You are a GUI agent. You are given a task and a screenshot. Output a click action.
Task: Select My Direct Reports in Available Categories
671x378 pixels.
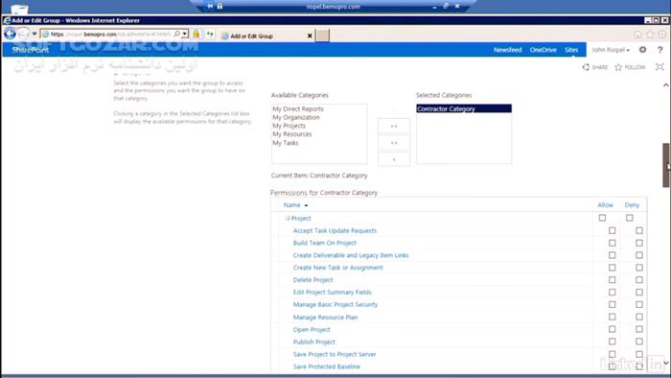point(298,108)
